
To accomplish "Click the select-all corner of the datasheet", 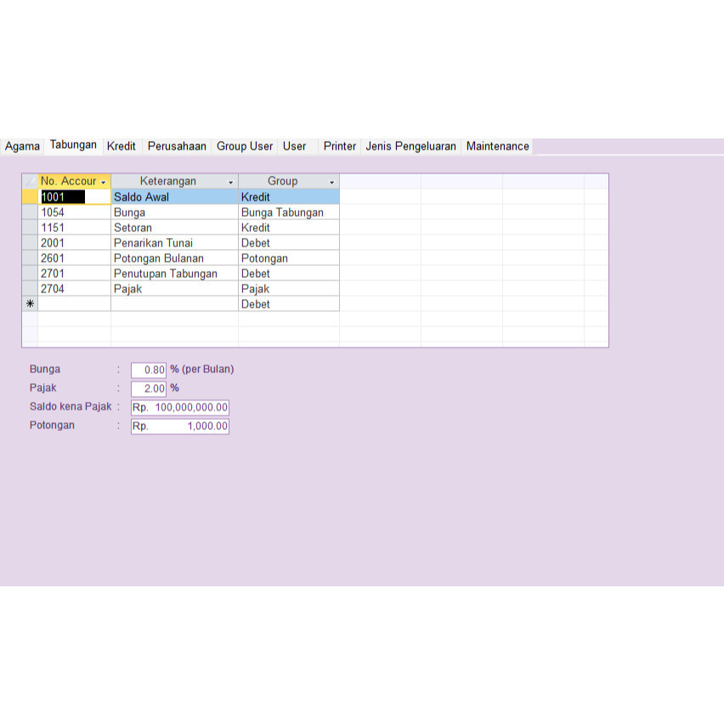I will pos(30,181).
